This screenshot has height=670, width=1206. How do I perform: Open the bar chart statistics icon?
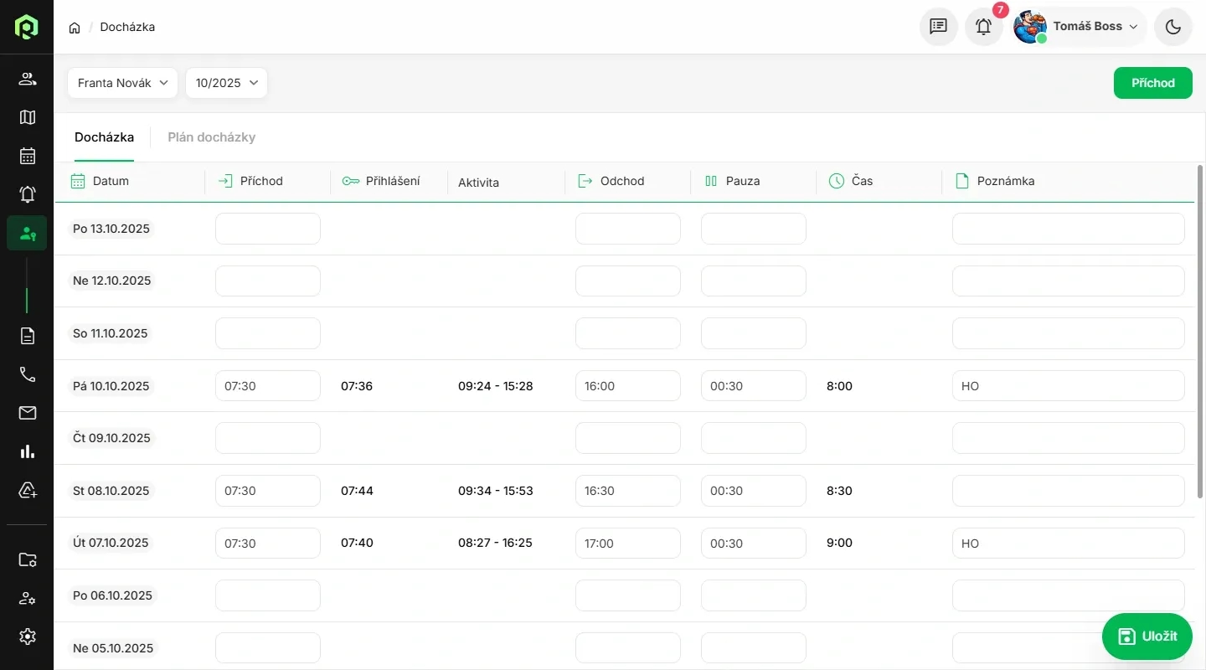(27, 451)
